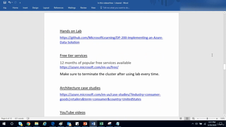Show hidden system tray icons

coord(193,124)
